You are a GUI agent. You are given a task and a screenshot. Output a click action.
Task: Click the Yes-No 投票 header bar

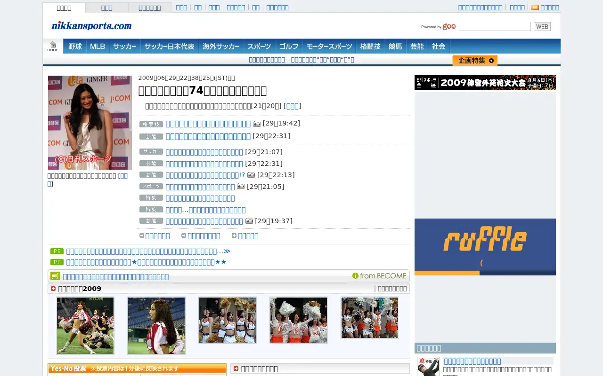pos(137,368)
